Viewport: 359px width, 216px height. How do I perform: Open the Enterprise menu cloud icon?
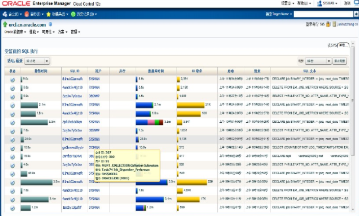coord(5,14)
